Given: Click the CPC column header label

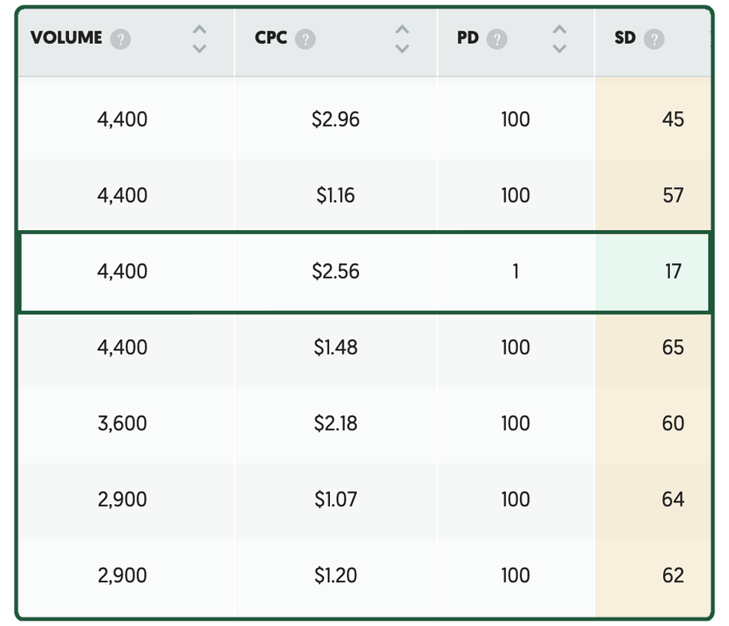Looking at the screenshot, I should click(271, 38).
